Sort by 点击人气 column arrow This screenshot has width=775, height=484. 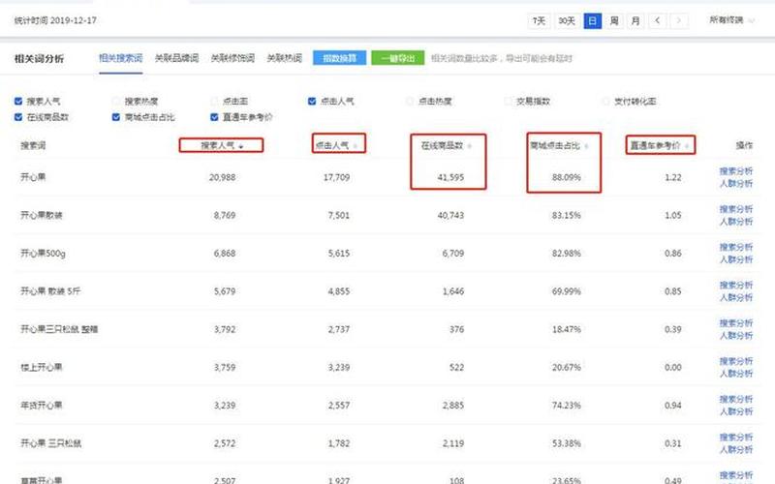[355, 146]
